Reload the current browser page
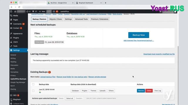The height and width of the screenshot is (105, 188). [x=19, y=7]
